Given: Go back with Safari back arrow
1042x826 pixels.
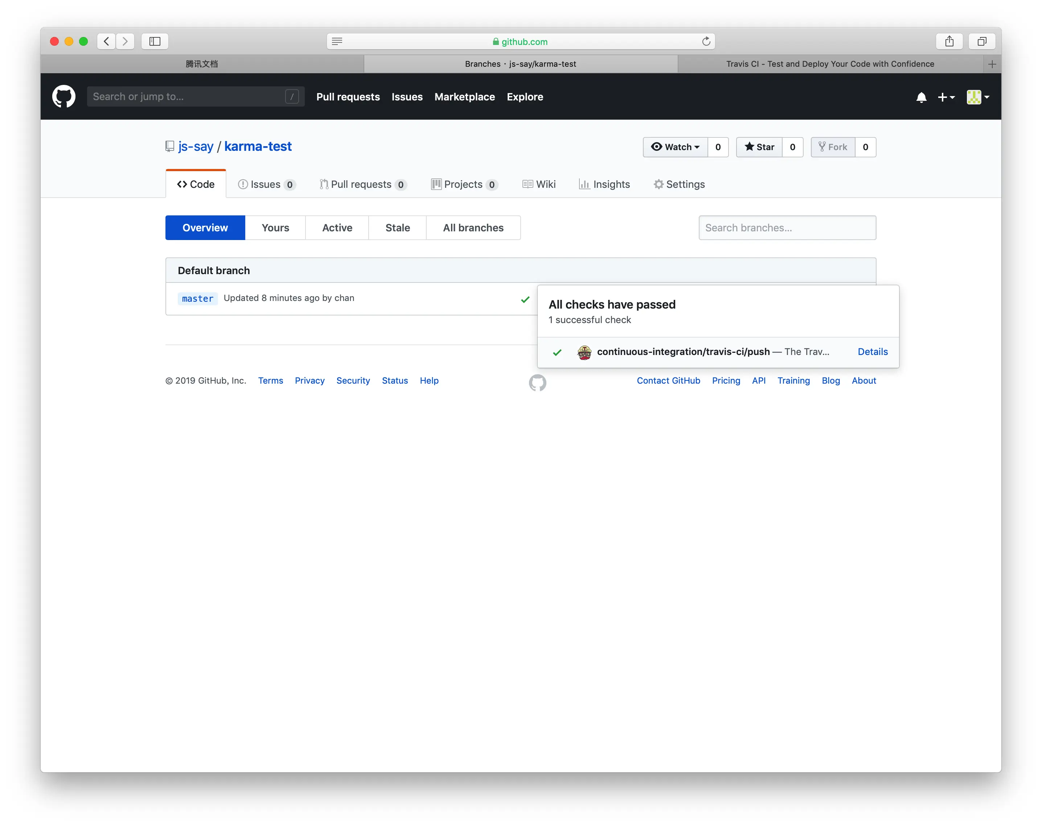Looking at the screenshot, I should [106, 42].
